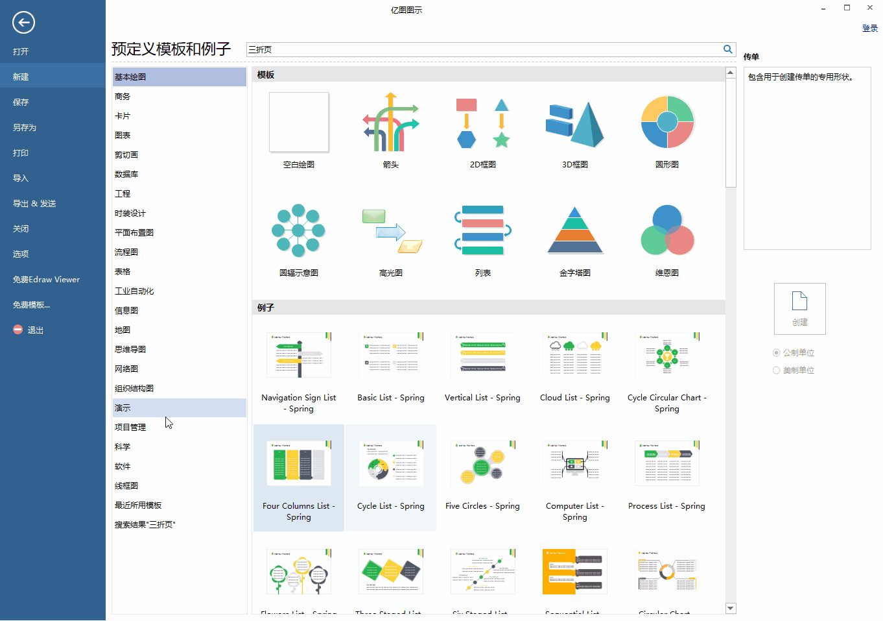Choose the 3D框图 template icon

click(575, 123)
